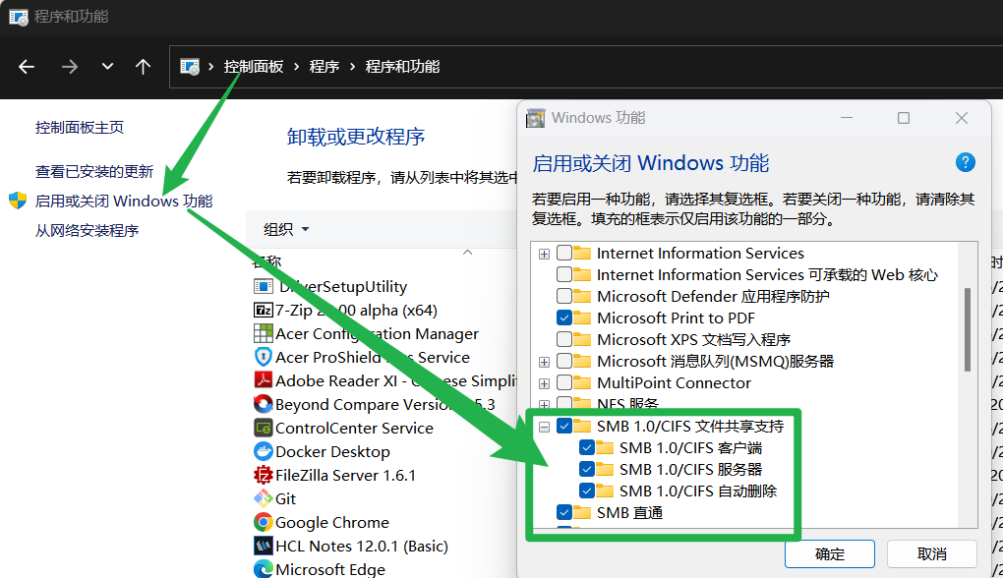
Task: Check MultiPoint Connector checkbox
Action: pyautogui.click(x=564, y=382)
